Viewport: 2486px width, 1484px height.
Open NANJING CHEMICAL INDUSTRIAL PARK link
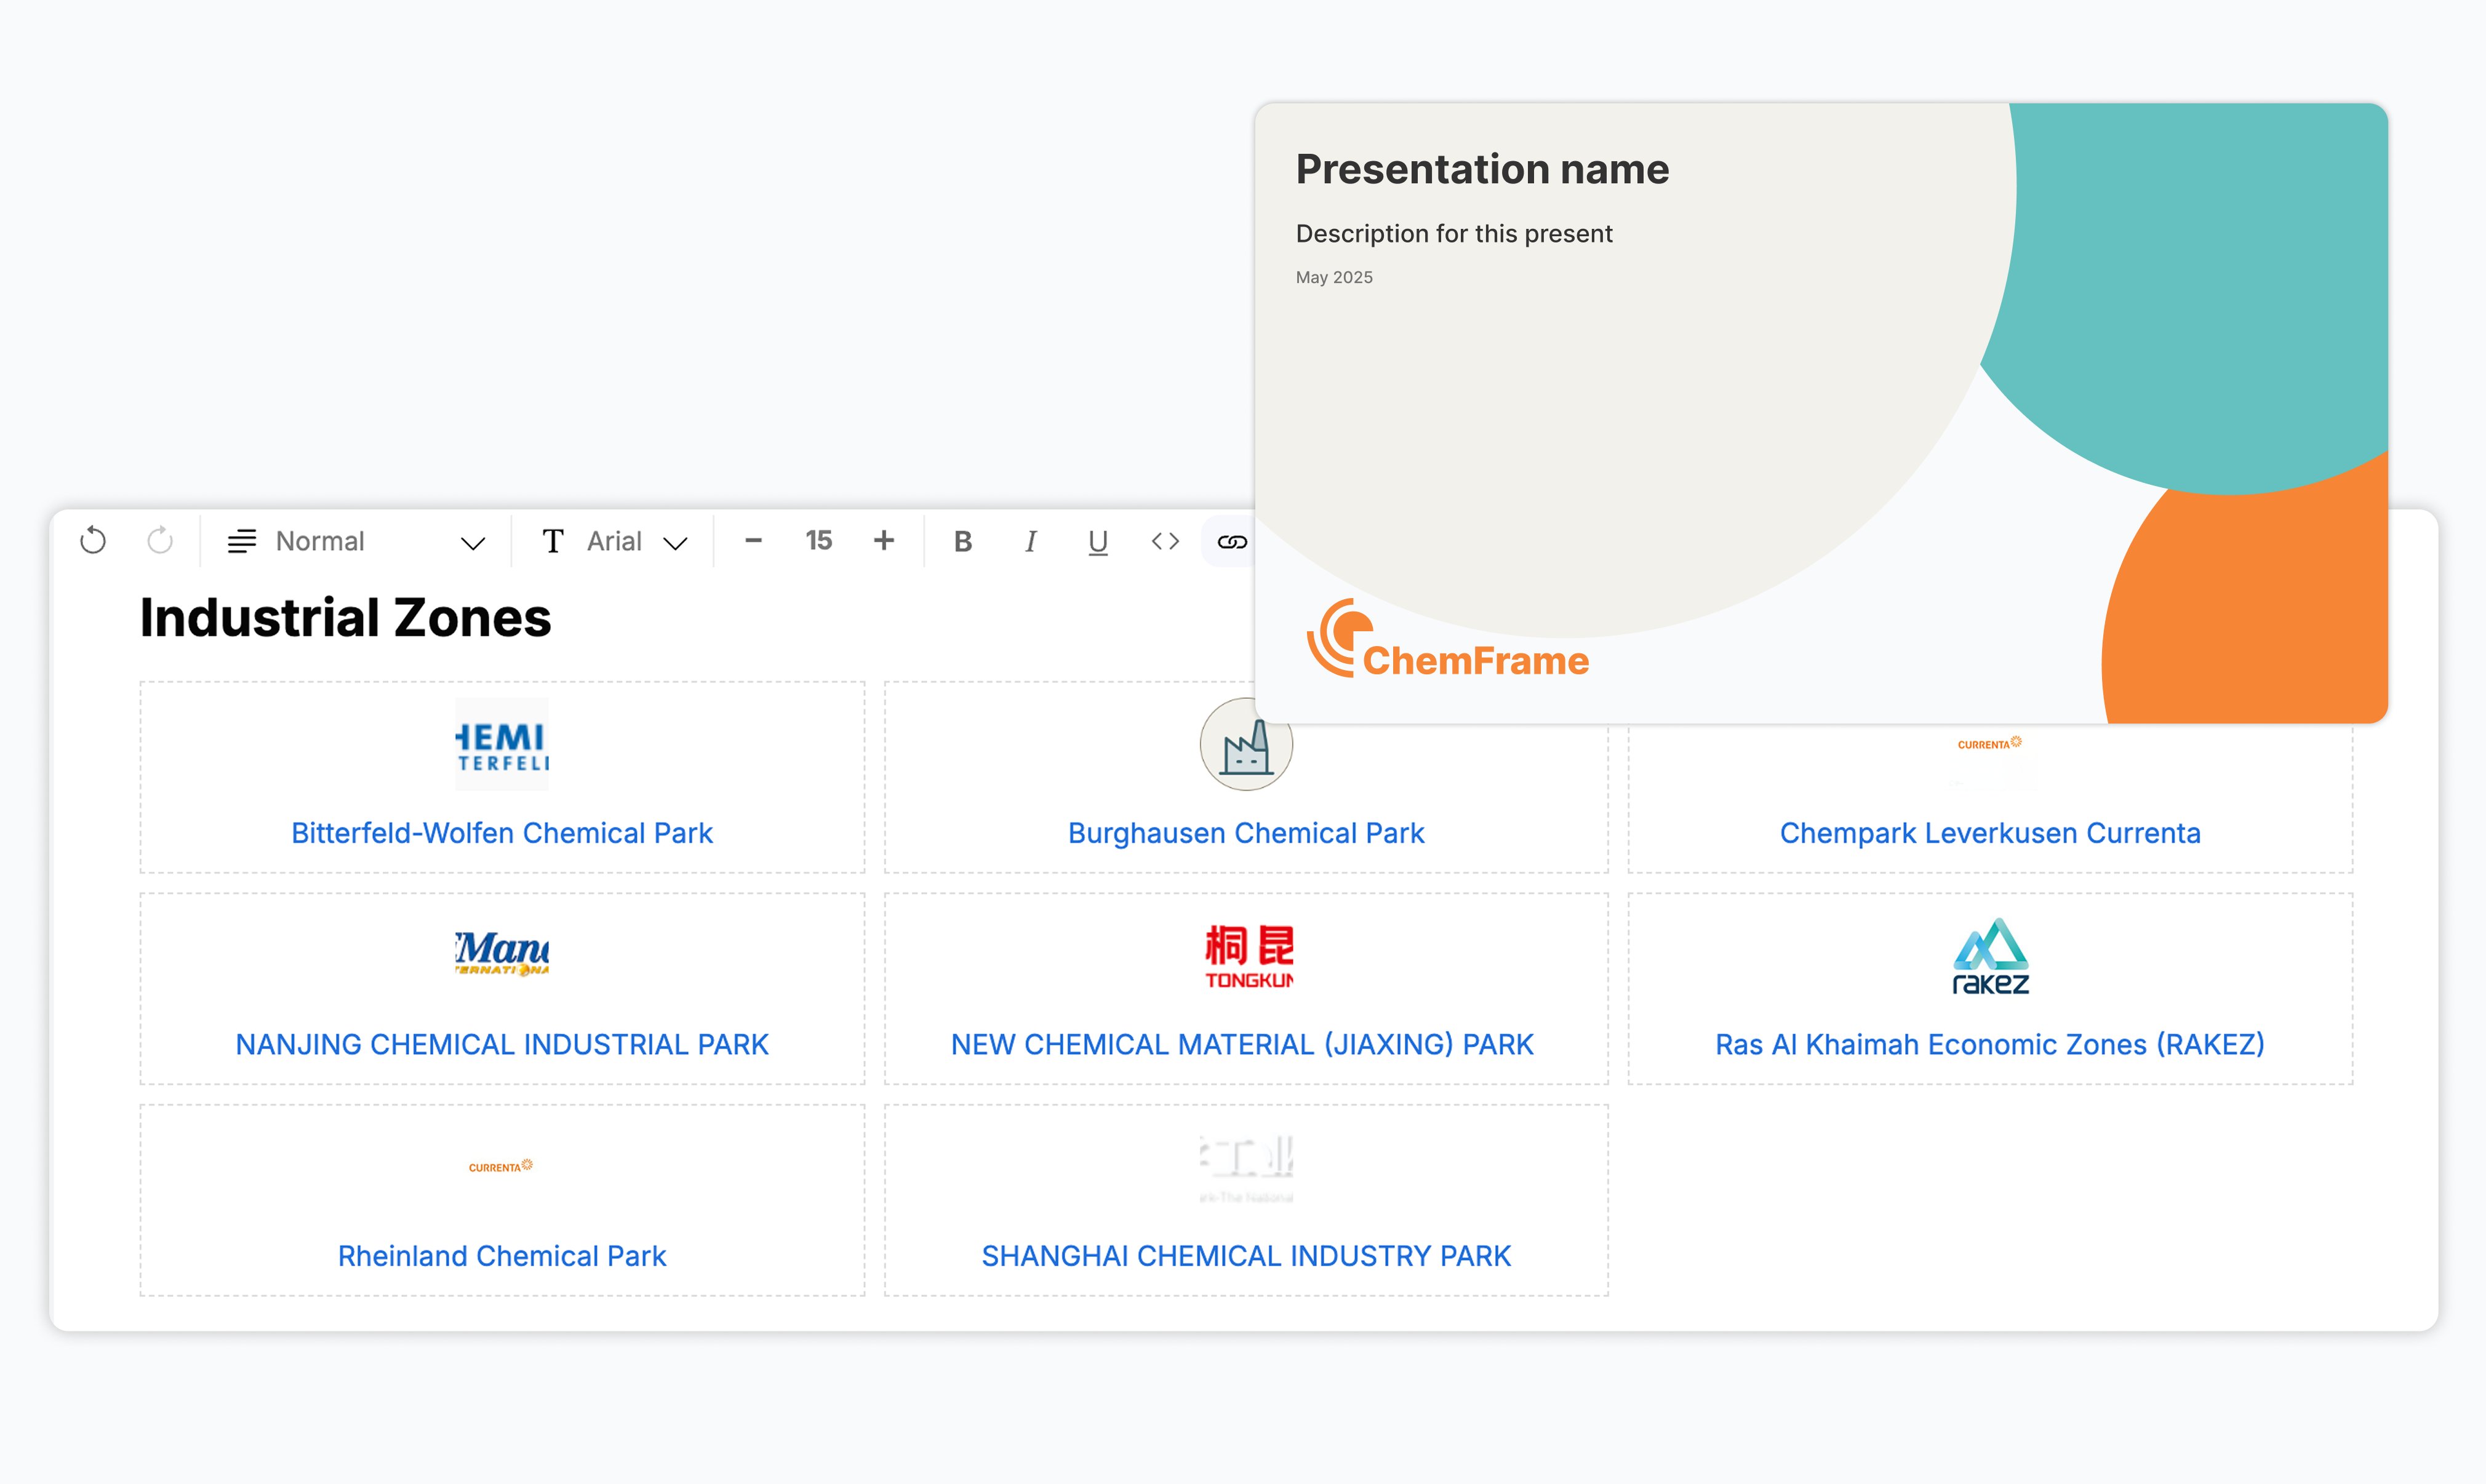pos(502,1044)
